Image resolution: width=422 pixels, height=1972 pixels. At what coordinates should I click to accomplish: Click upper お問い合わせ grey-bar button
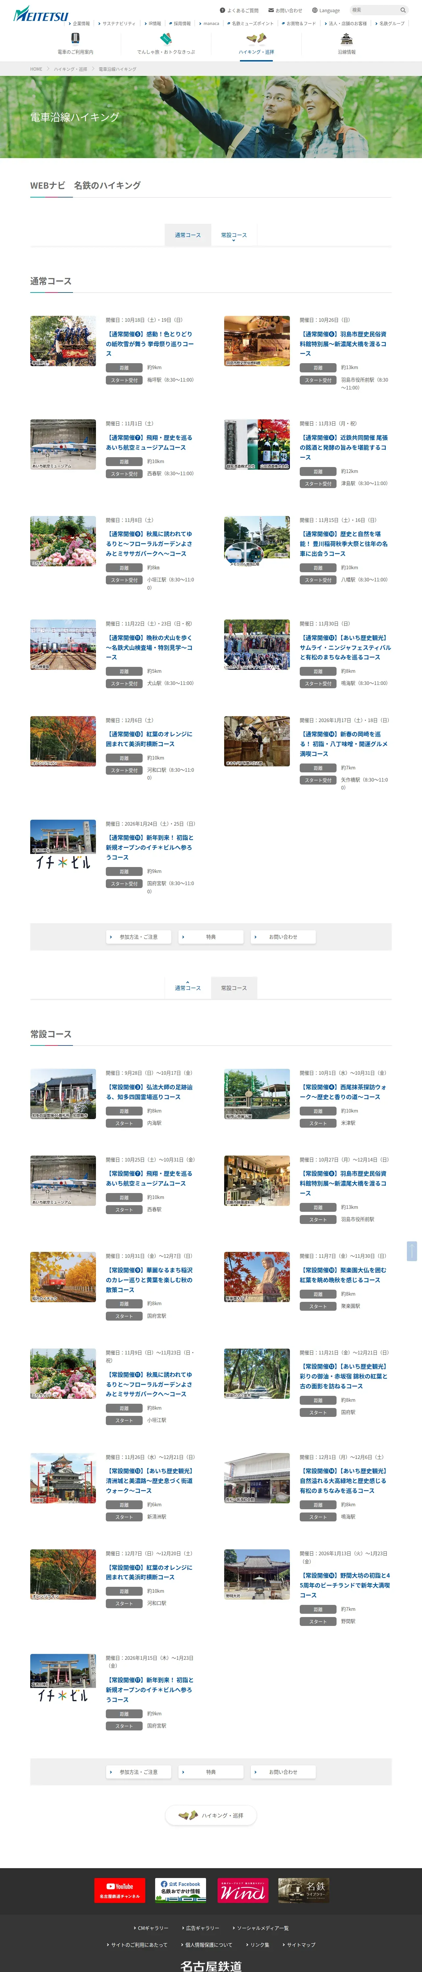(x=283, y=936)
